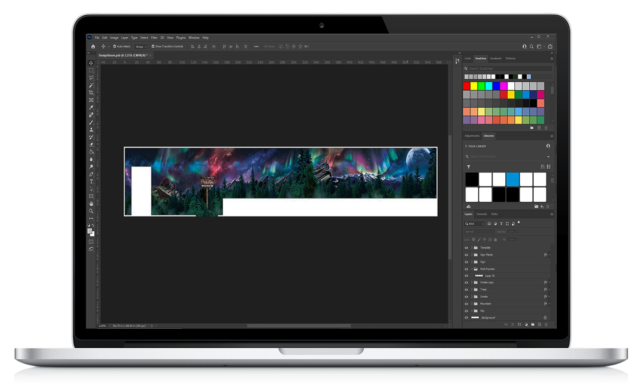
Task: Select the Crop tool
Action: [x=91, y=92]
